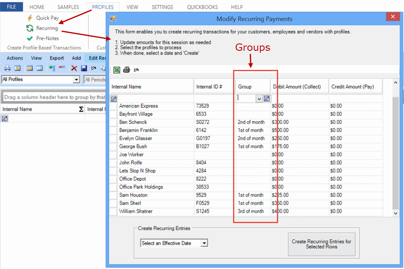This screenshot has height=269, width=404.
Task: Click the red minus remove row icon
Action: click(62, 68)
